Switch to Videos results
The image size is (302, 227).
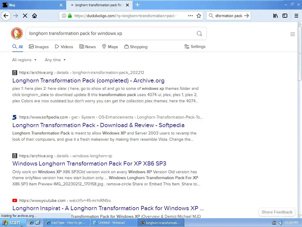click(x=64, y=47)
